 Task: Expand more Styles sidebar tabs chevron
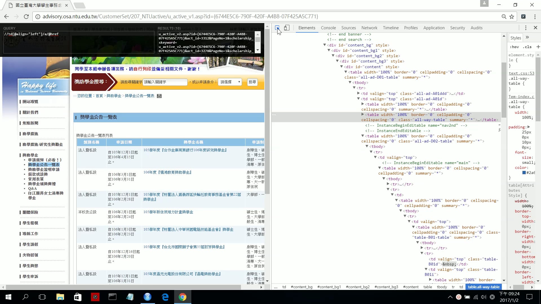point(527,37)
